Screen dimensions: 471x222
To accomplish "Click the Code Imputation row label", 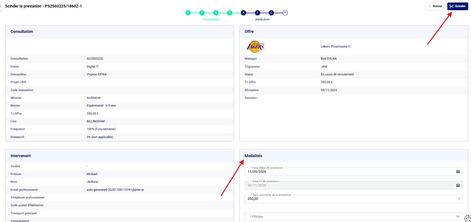I will (22, 90).
